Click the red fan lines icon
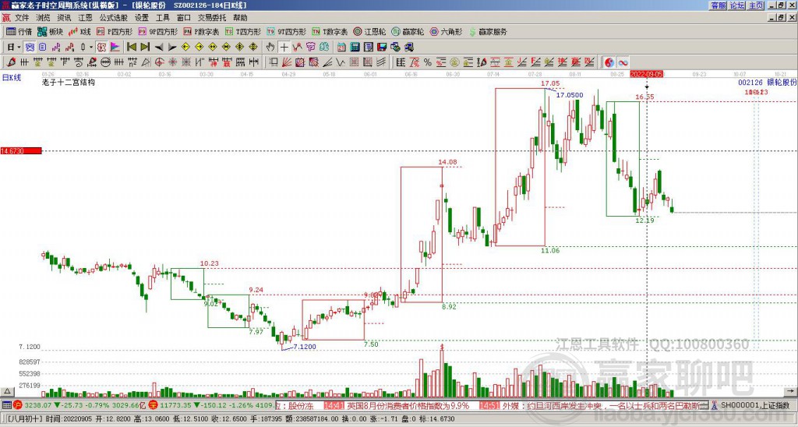Screen dimensions: 798x427 [287, 62]
